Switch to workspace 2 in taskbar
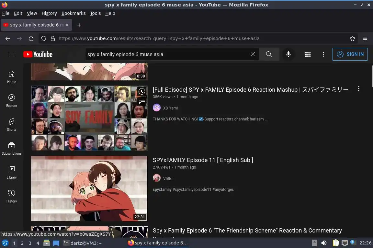Screen dimensions: 373x248 point(22,243)
